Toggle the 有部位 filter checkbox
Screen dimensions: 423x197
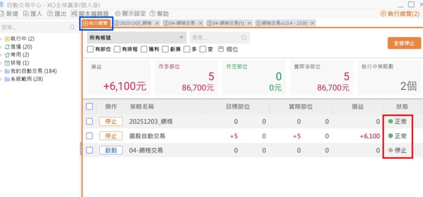click(x=90, y=49)
